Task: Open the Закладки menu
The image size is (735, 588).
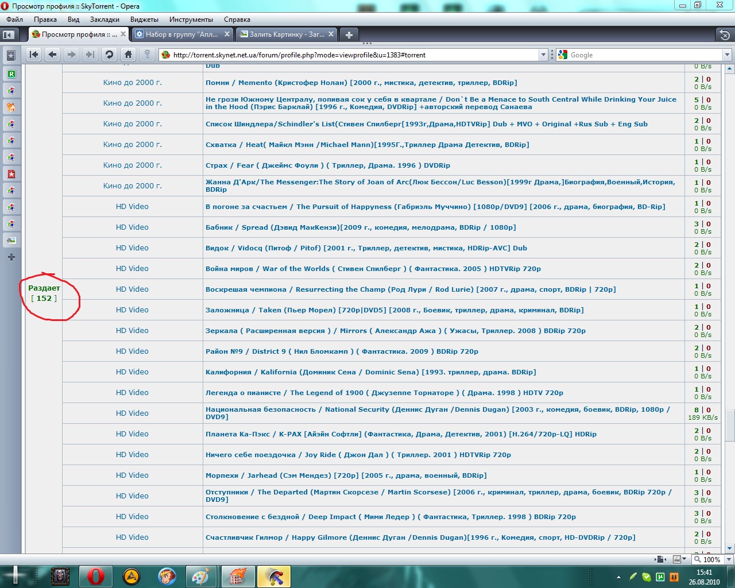Action: pos(105,19)
